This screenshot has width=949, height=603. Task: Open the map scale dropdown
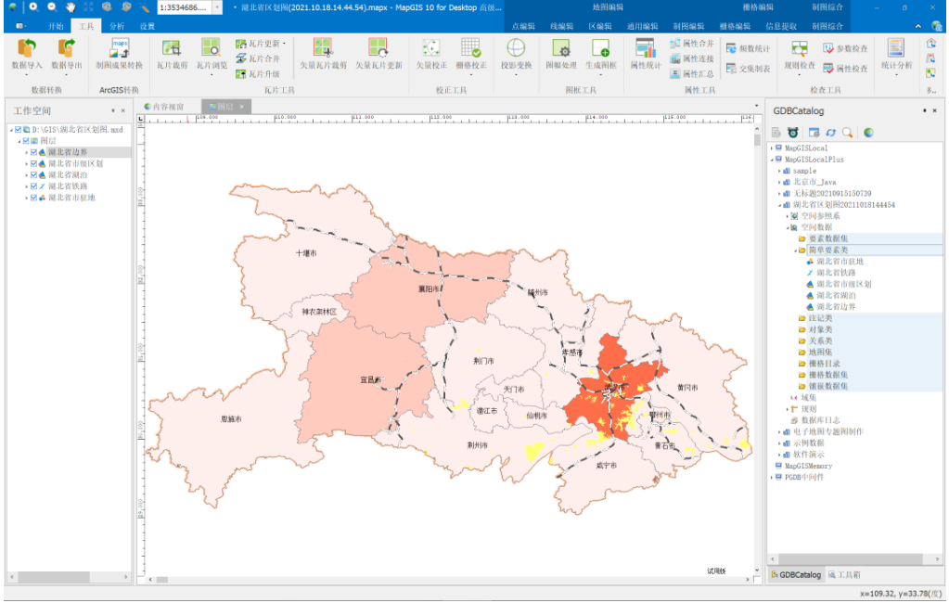pyautogui.click(x=217, y=7)
